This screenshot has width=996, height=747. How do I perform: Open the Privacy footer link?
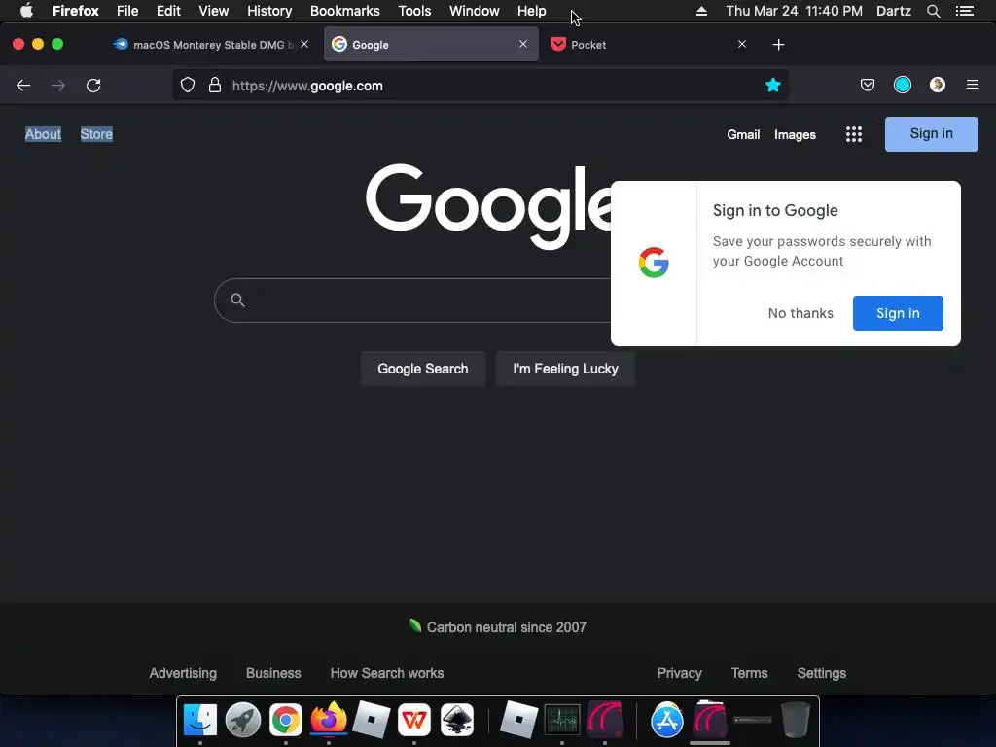679,673
